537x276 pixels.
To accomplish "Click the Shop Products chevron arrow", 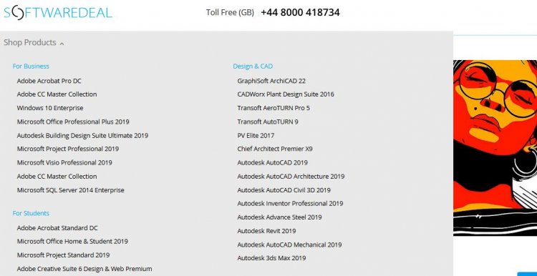I will 62,44.
